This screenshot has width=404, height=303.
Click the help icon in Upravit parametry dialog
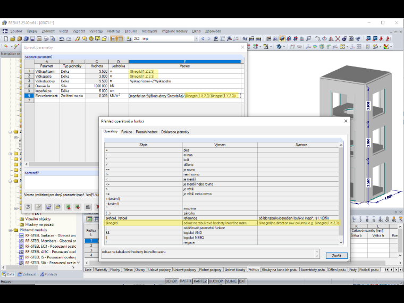tap(28, 207)
